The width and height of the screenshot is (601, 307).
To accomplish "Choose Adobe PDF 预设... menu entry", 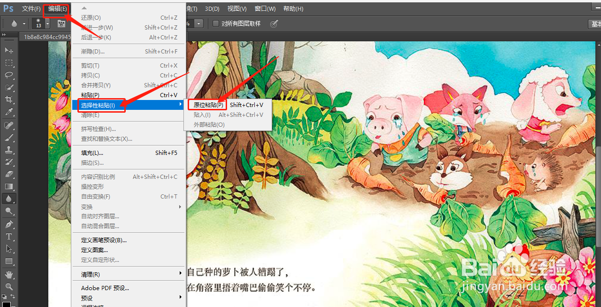I will (128, 288).
